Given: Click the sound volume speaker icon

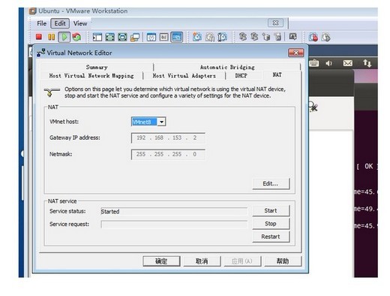Looking at the screenshot, I should pos(329,63).
